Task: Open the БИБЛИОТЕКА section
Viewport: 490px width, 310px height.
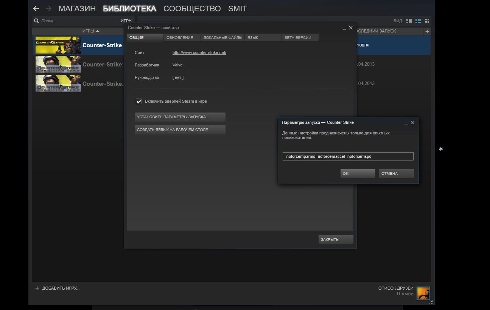Action: (x=129, y=8)
